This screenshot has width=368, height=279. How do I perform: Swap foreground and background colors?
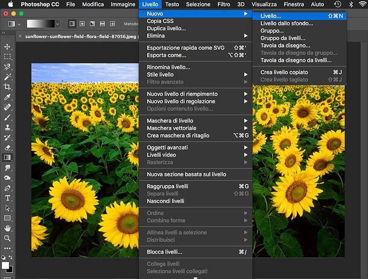(11, 257)
